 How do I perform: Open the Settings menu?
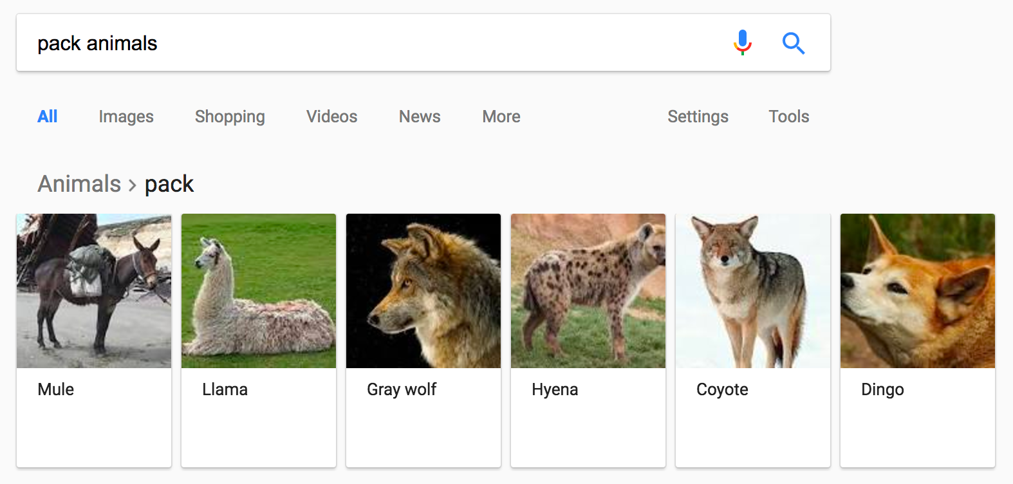(698, 116)
